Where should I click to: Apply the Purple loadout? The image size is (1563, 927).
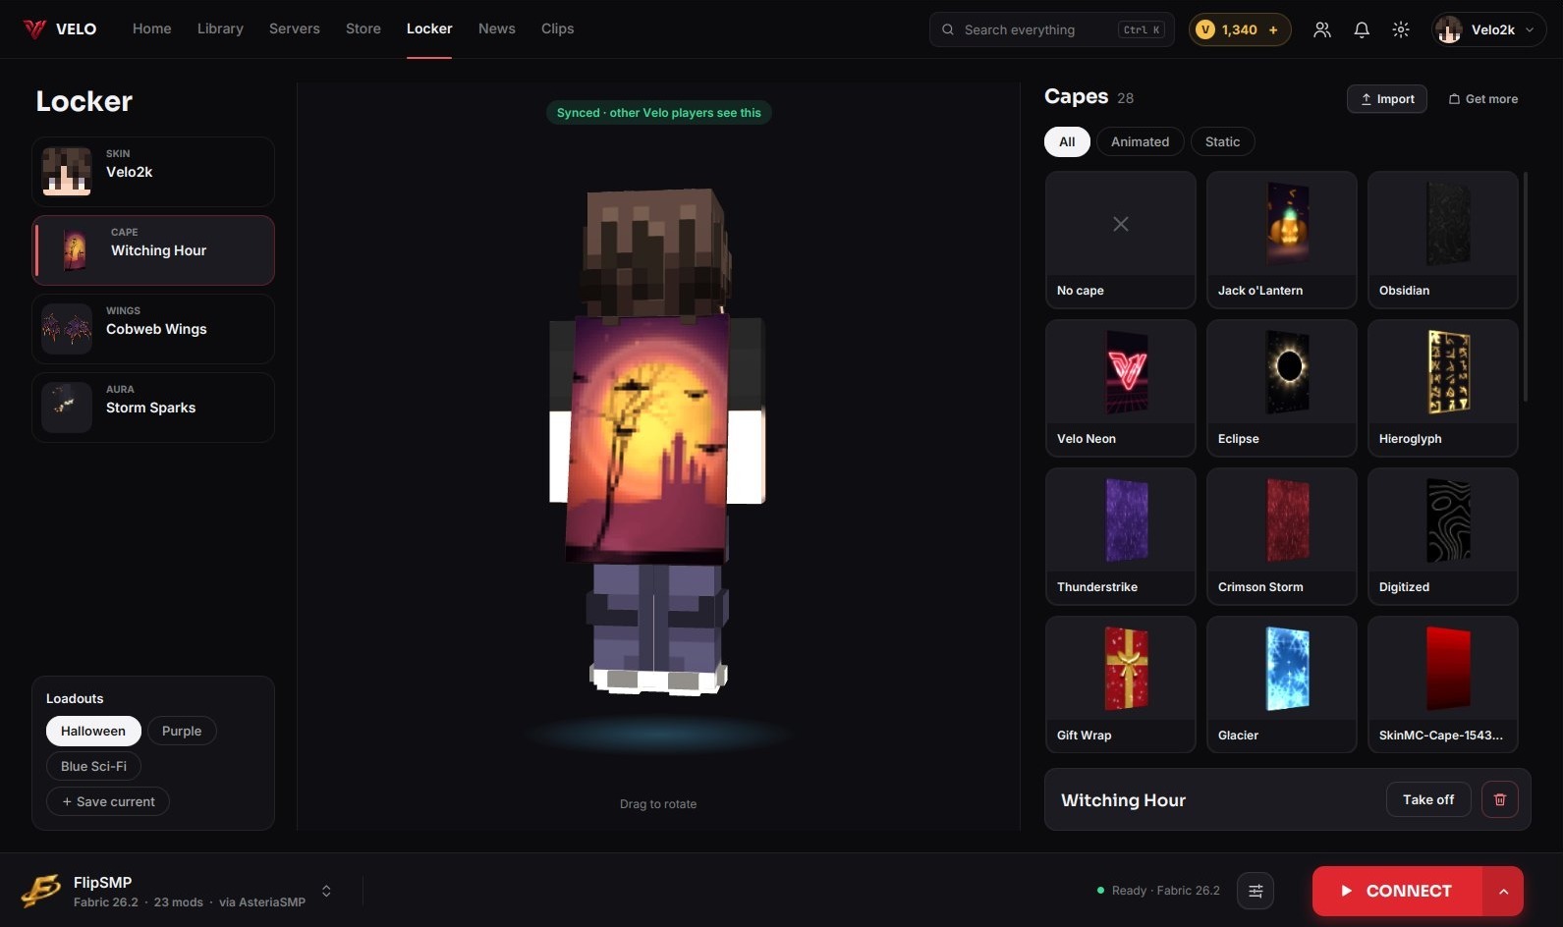pyautogui.click(x=182, y=731)
